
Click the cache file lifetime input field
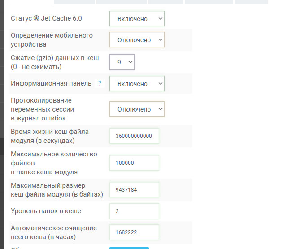[134, 136]
